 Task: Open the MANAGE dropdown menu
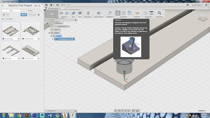(148, 17)
